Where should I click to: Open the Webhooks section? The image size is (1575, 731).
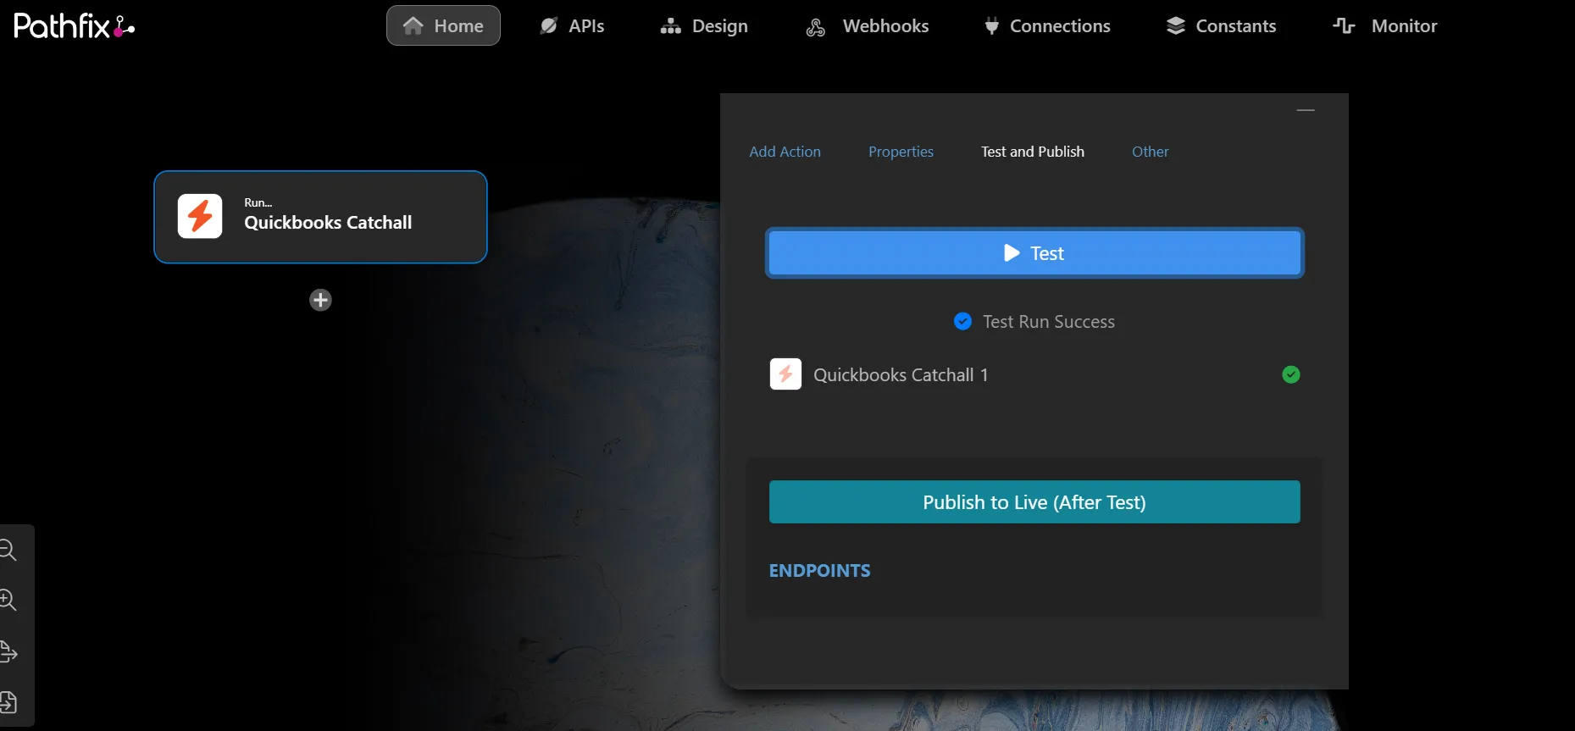[867, 26]
